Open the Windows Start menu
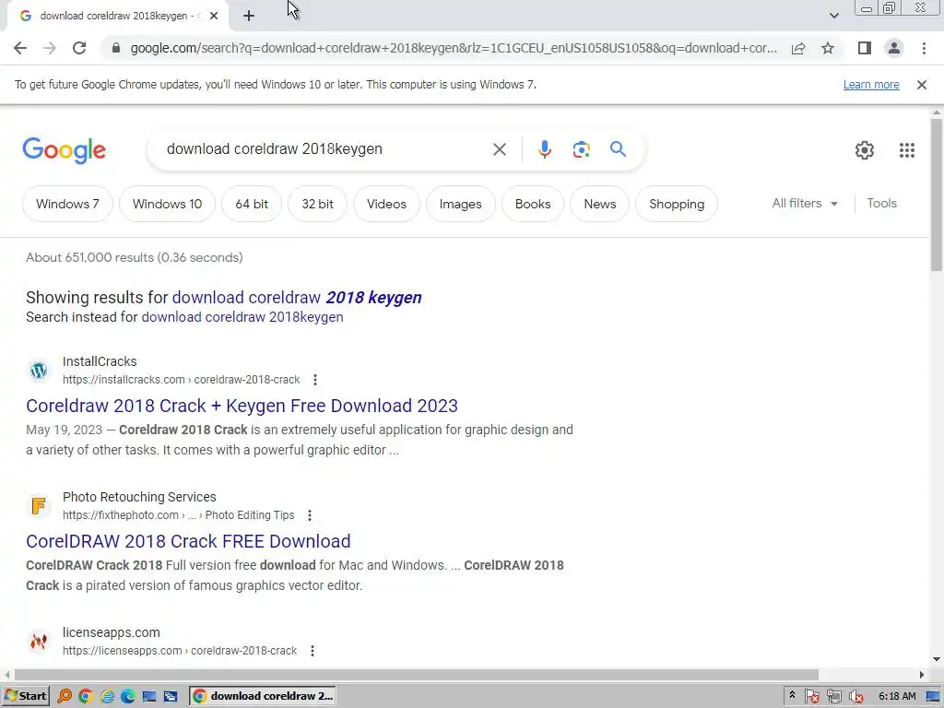Viewport: 944px width, 708px height. pyautogui.click(x=26, y=696)
